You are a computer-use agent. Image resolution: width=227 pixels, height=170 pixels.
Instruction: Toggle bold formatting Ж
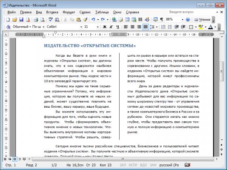click(104, 27)
